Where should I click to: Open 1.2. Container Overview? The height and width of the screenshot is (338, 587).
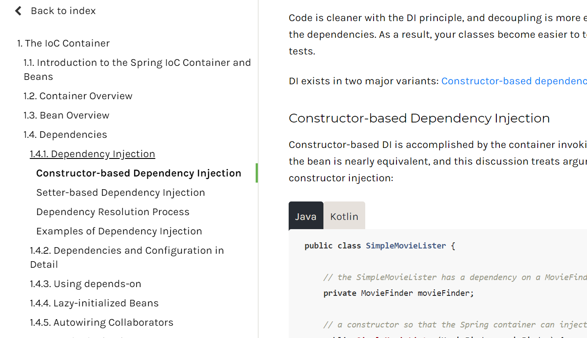click(78, 96)
